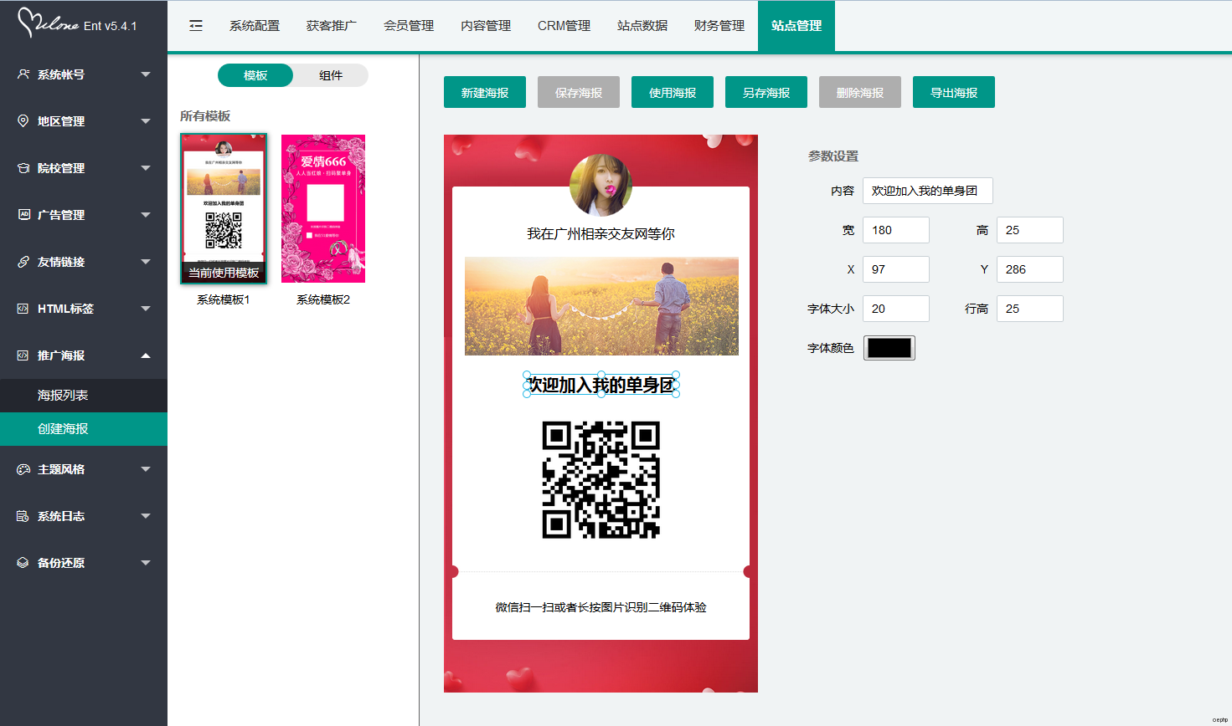Click the sidebar collapse menu icon
This screenshot has height=726, width=1232.
pyautogui.click(x=196, y=26)
